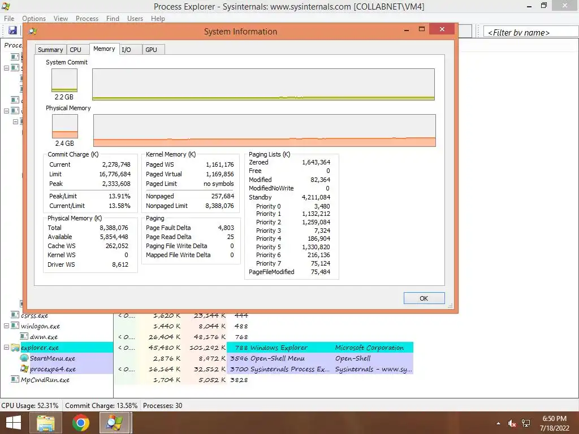Click the explorer.exe folder icon

coord(15,348)
